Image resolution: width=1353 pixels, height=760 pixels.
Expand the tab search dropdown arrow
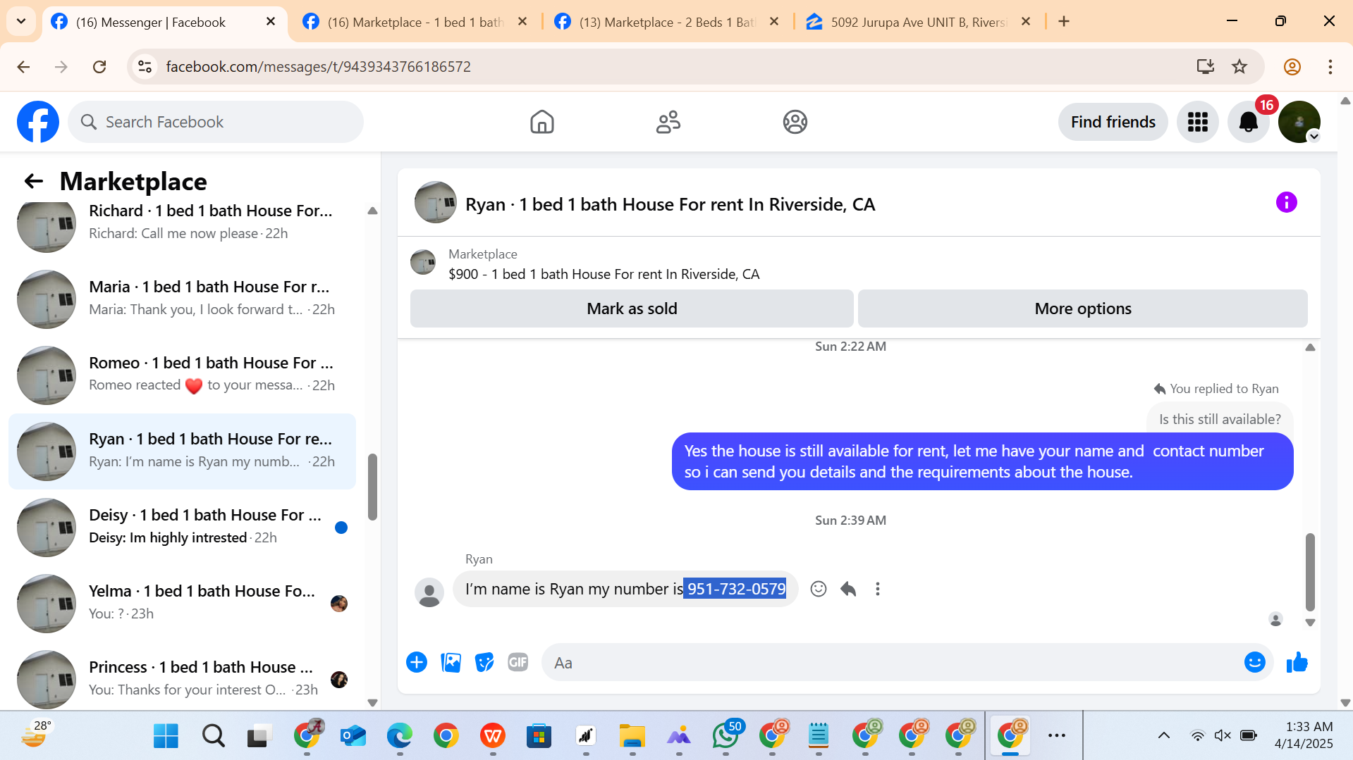pyautogui.click(x=21, y=22)
